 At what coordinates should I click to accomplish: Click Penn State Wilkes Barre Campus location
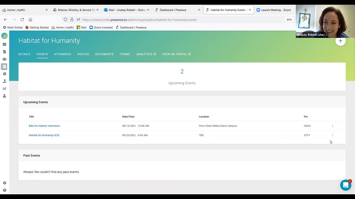[218, 126]
